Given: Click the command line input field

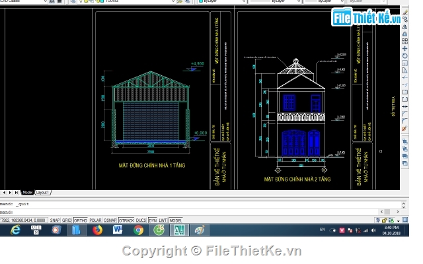Looking at the screenshot, I should (189, 212).
